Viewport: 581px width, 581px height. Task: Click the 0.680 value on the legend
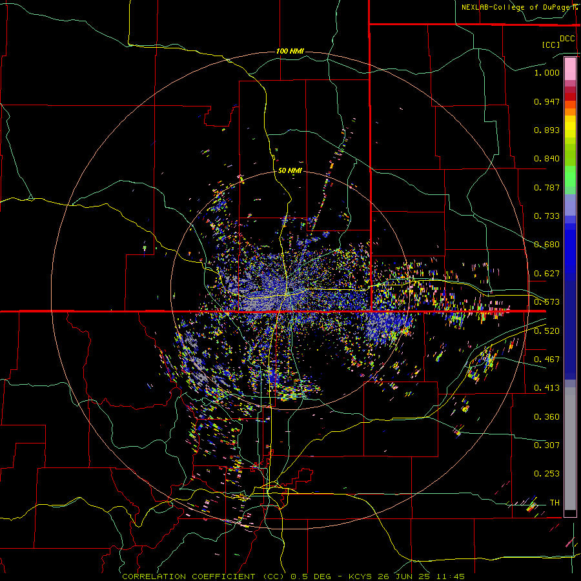coord(547,245)
